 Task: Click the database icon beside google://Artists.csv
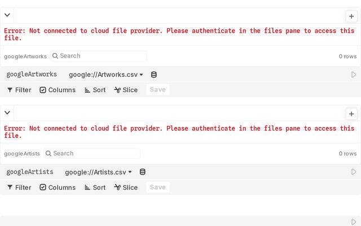[143, 172]
